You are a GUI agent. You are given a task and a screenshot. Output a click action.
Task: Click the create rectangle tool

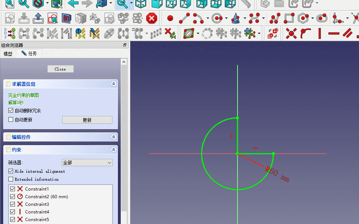(x=289, y=18)
